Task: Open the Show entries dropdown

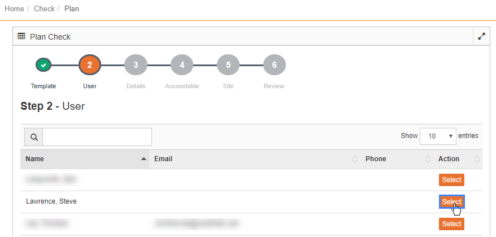Action: (x=438, y=136)
